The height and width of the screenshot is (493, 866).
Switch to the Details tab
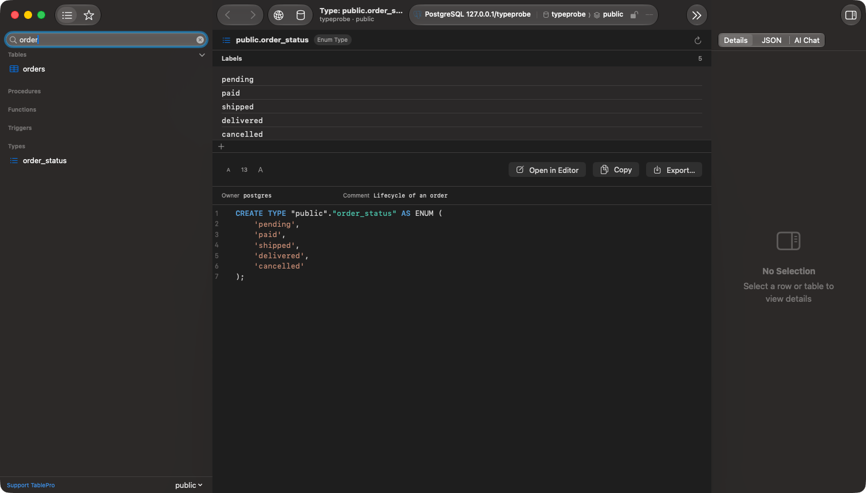pos(735,40)
